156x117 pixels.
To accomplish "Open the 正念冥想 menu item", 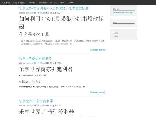I will (x=70, y=3).
